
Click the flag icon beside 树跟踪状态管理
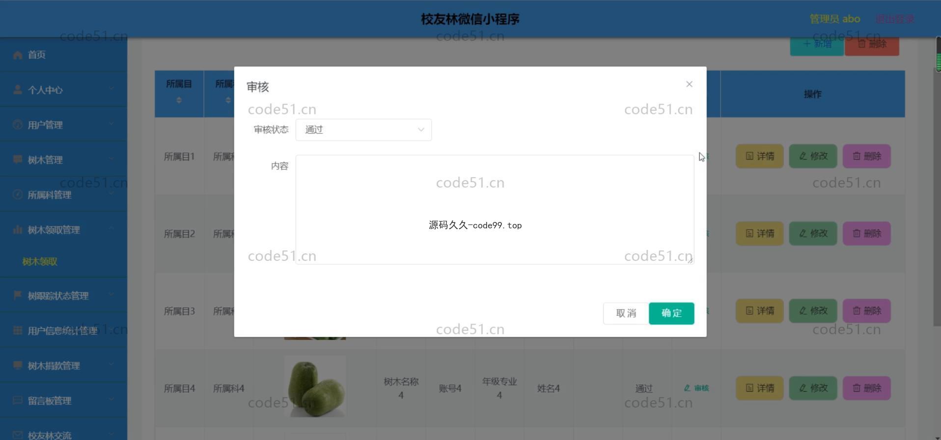(x=18, y=295)
